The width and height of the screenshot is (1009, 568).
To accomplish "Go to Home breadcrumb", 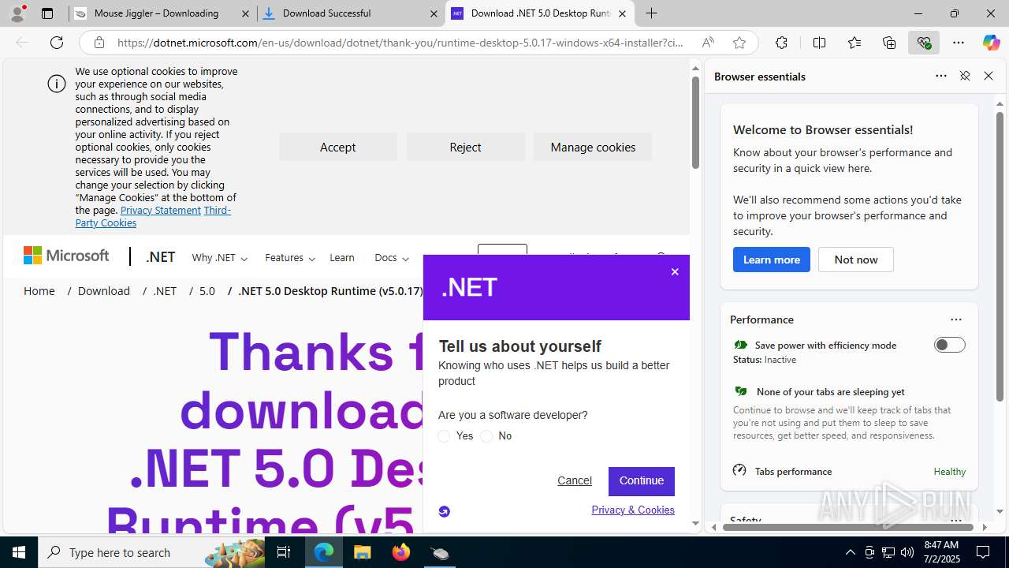I will pos(39,291).
